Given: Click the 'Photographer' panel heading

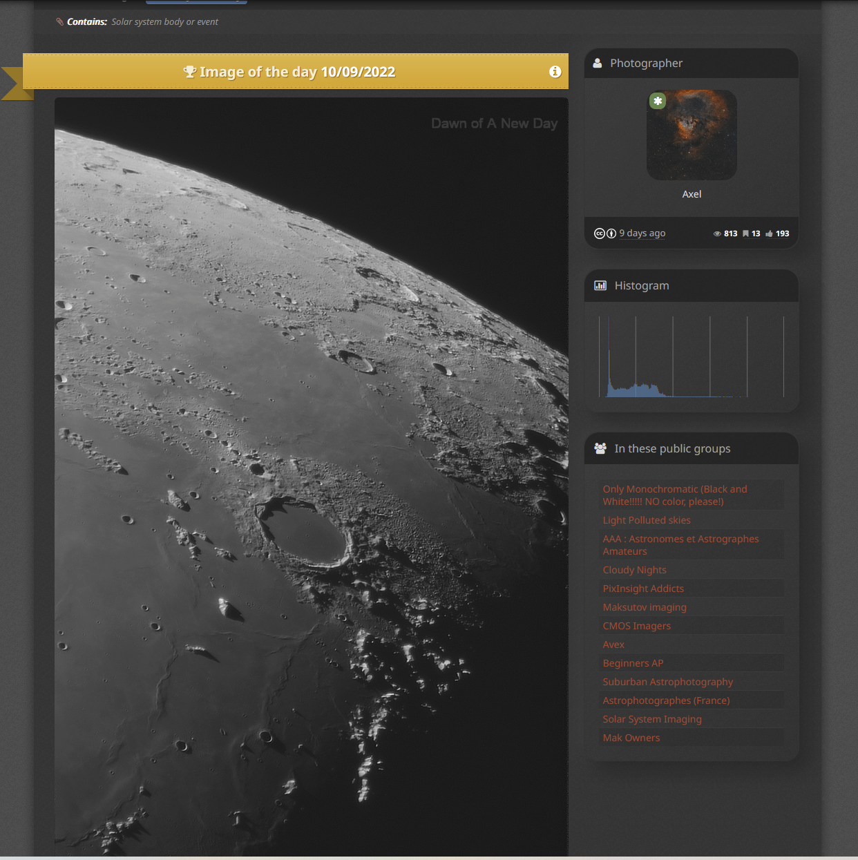Looking at the screenshot, I should coord(646,63).
